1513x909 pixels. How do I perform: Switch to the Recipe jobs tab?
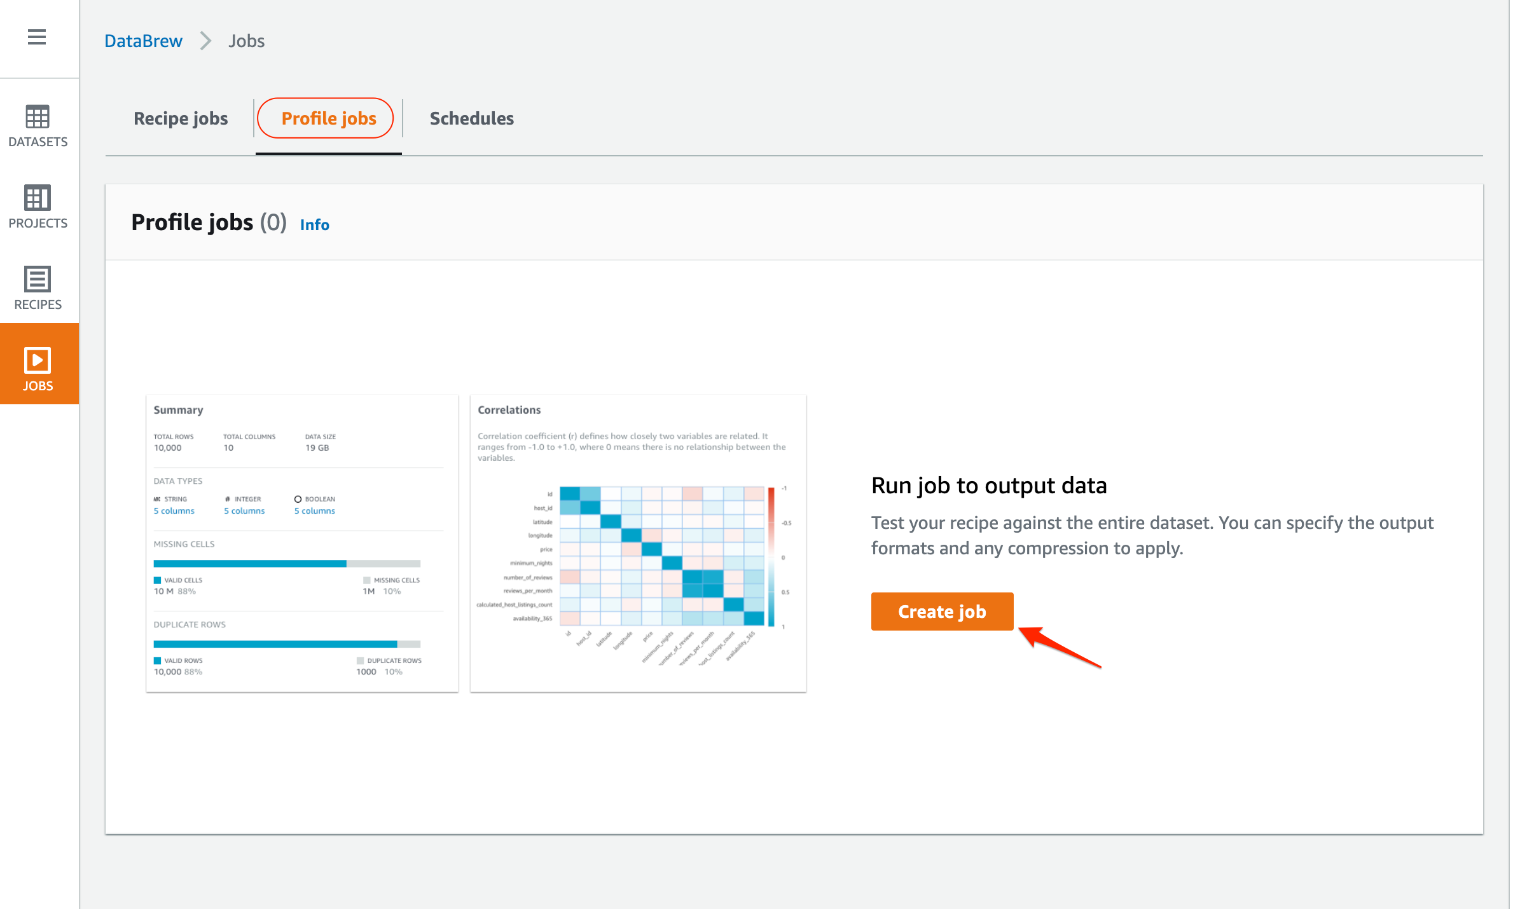pos(181,118)
